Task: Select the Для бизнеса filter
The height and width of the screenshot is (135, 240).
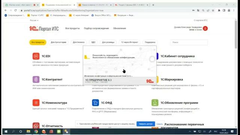Action: coord(78,42)
